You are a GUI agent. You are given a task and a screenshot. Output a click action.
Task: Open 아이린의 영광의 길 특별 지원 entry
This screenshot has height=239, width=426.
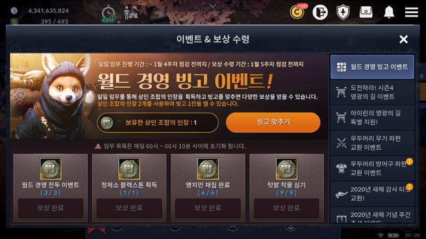pos(372,117)
